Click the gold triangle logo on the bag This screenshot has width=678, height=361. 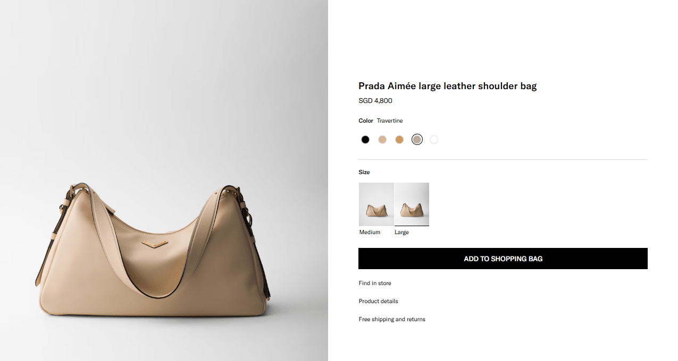pyautogui.click(x=155, y=244)
